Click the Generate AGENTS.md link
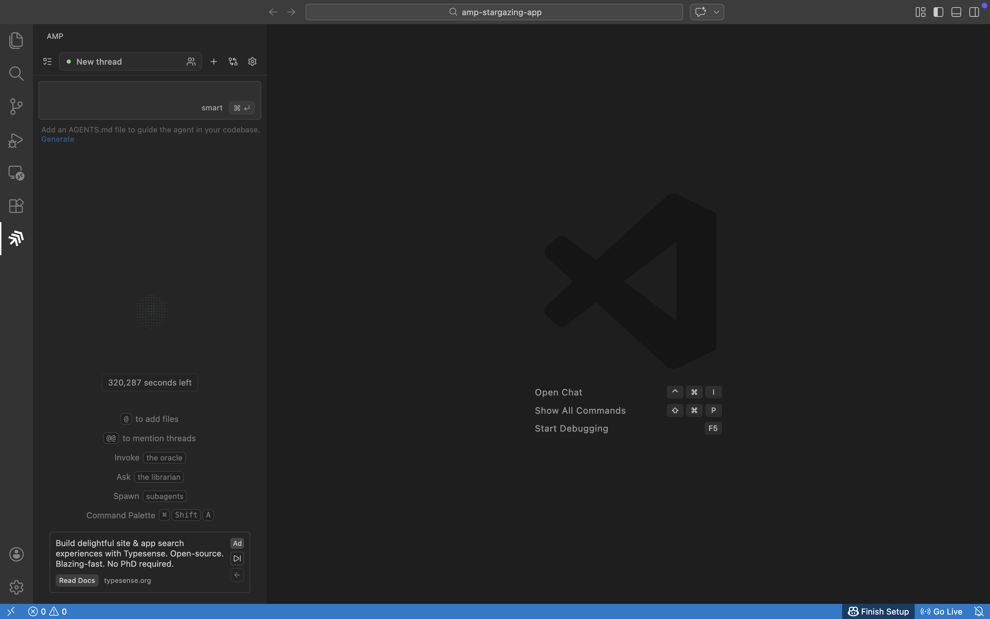The width and height of the screenshot is (990, 619). tap(58, 139)
